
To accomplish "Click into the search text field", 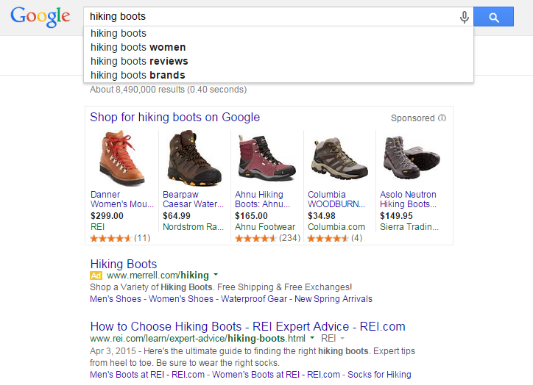I will tap(265, 16).
